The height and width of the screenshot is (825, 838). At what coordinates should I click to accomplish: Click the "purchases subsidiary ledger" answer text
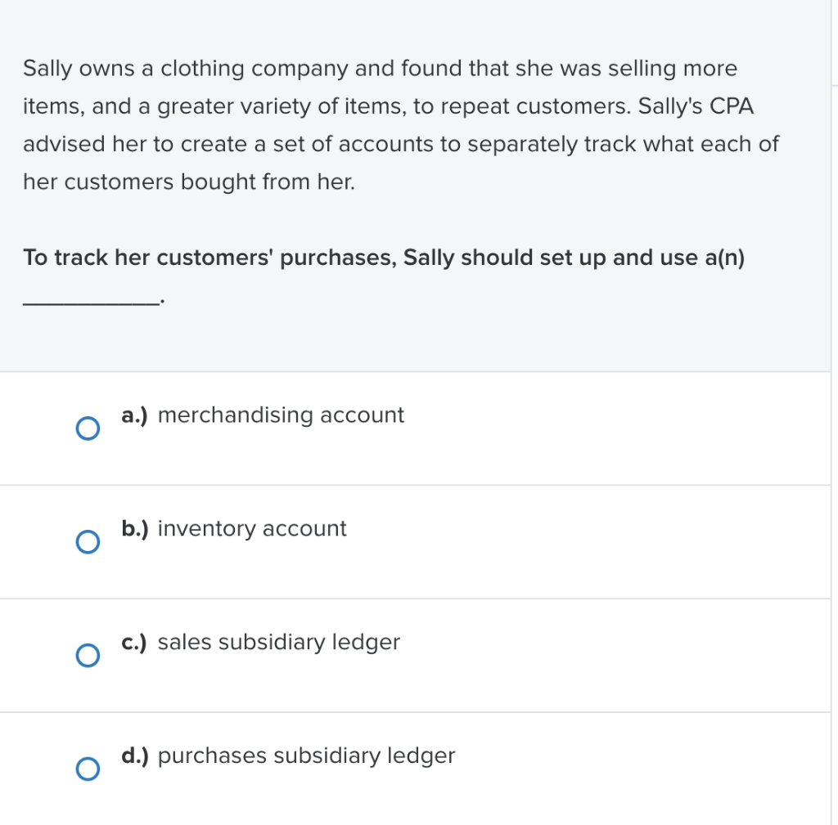tap(306, 756)
